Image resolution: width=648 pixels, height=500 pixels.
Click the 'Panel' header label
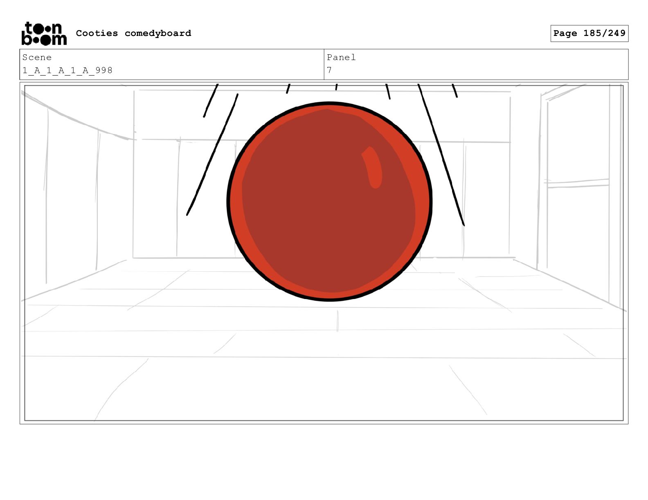[x=341, y=57]
